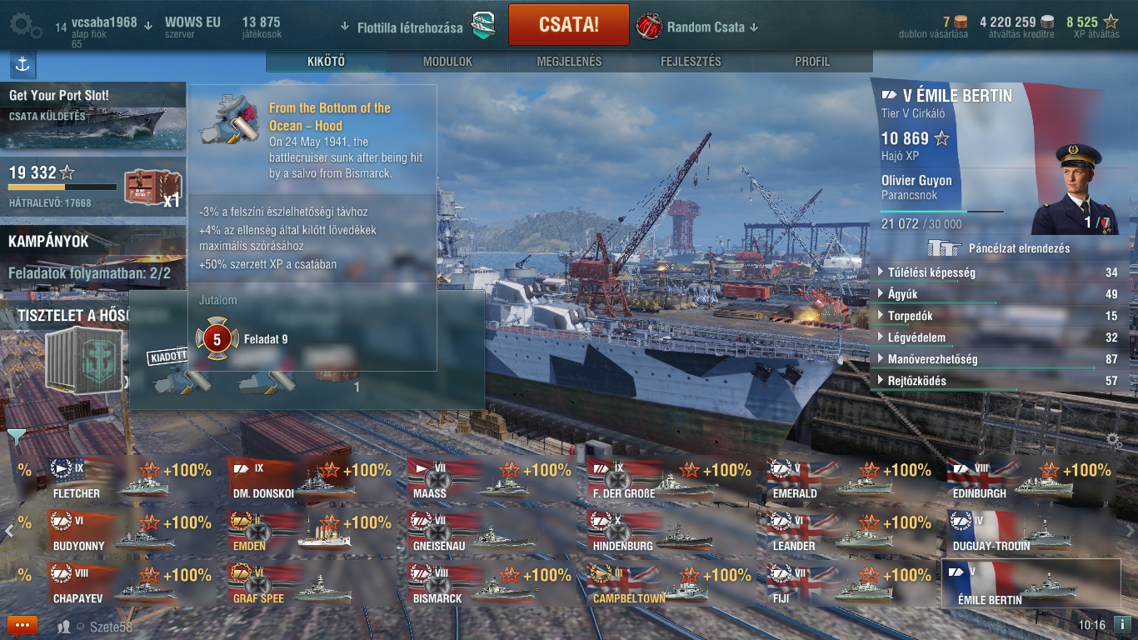Click the Flottilla létrehozása division icon
This screenshot has height=640, width=1138.
click(483, 27)
